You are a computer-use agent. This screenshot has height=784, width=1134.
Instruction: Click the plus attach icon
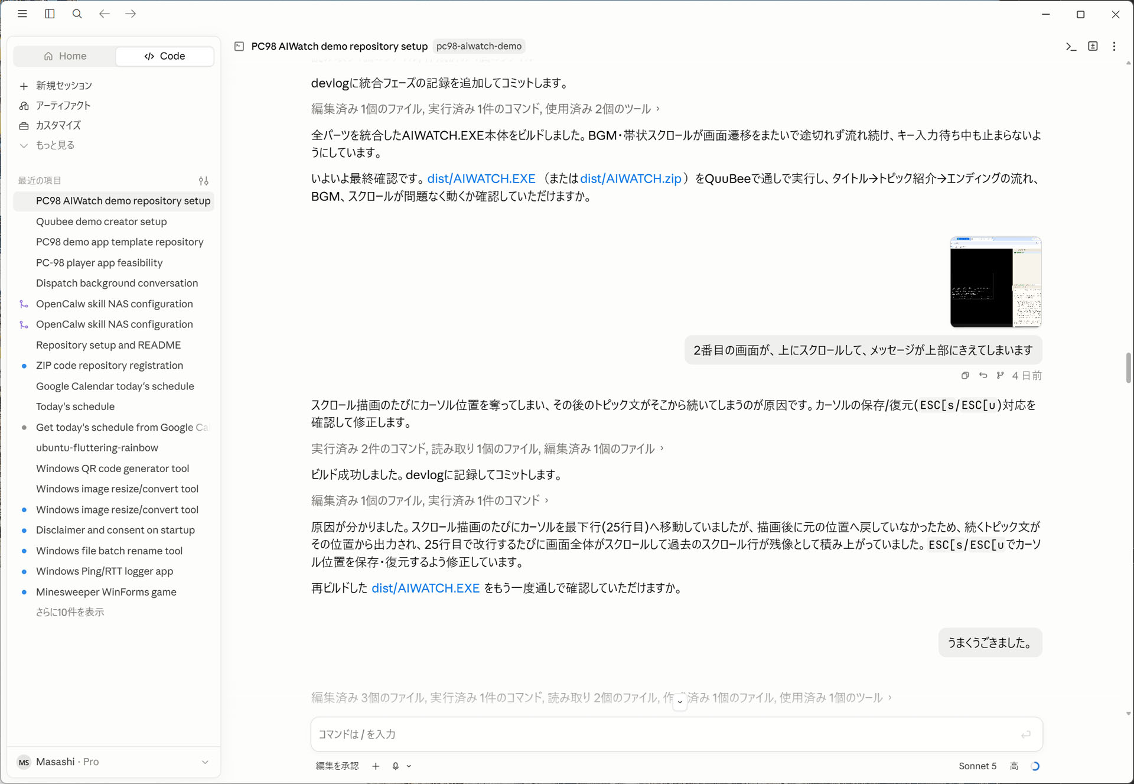click(376, 766)
